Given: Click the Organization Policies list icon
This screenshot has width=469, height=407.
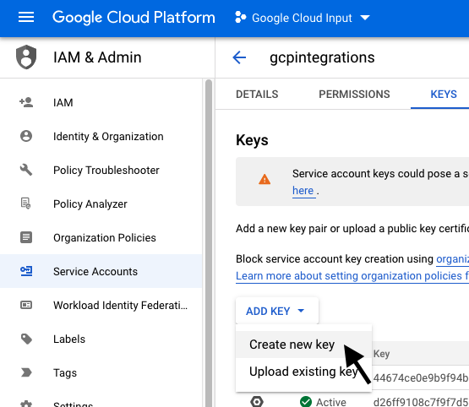Looking at the screenshot, I should [x=26, y=237].
